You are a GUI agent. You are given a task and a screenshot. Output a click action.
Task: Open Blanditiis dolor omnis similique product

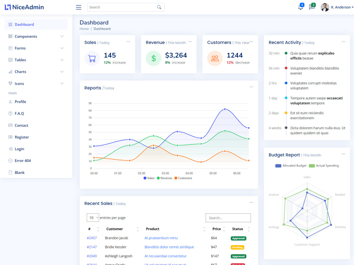(169, 247)
